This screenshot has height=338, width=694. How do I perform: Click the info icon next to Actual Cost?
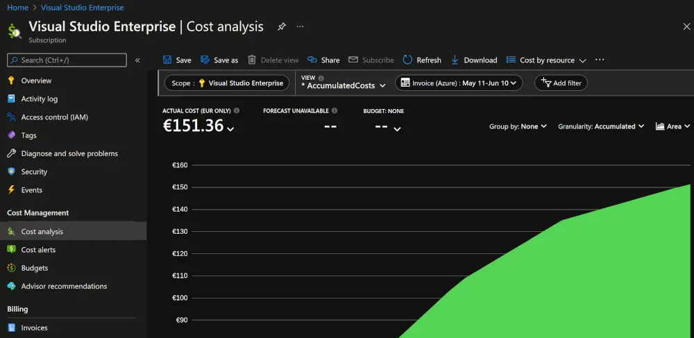point(237,110)
